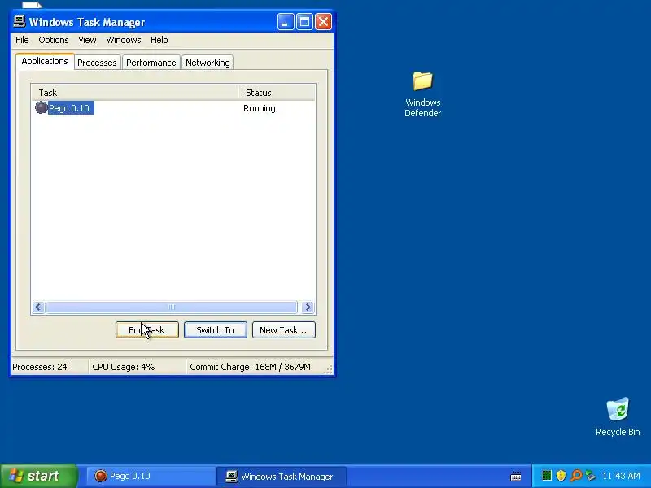Click the Task Manager title bar icon
Viewport: 651px width, 488px height.
point(20,21)
